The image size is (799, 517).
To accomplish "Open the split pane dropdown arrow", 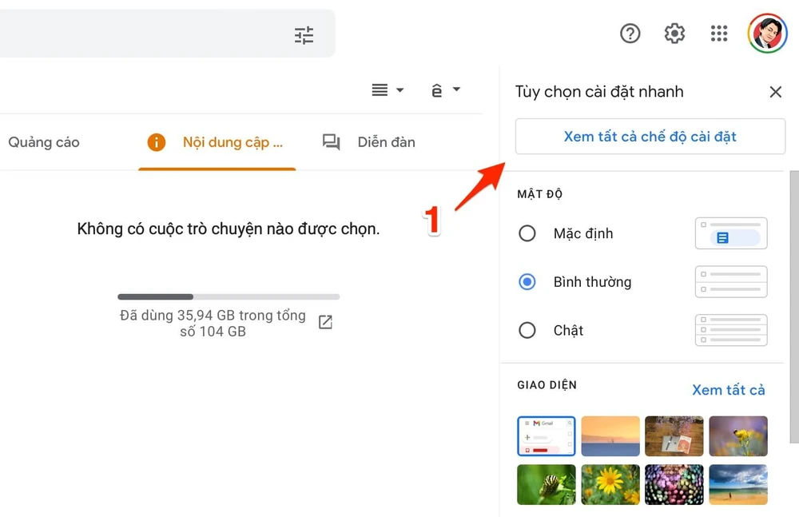I will (399, 89).
